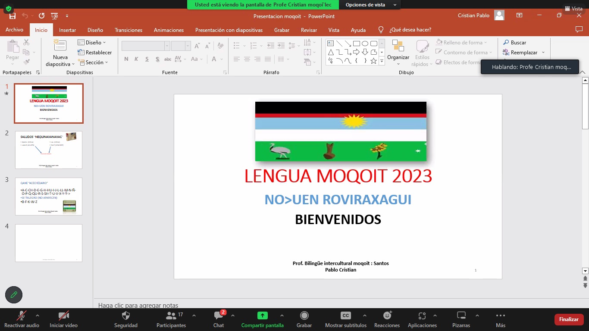Switch to the Transiciones ribbon tab
This screenshot has width=589, height=331.
point(128,30)
